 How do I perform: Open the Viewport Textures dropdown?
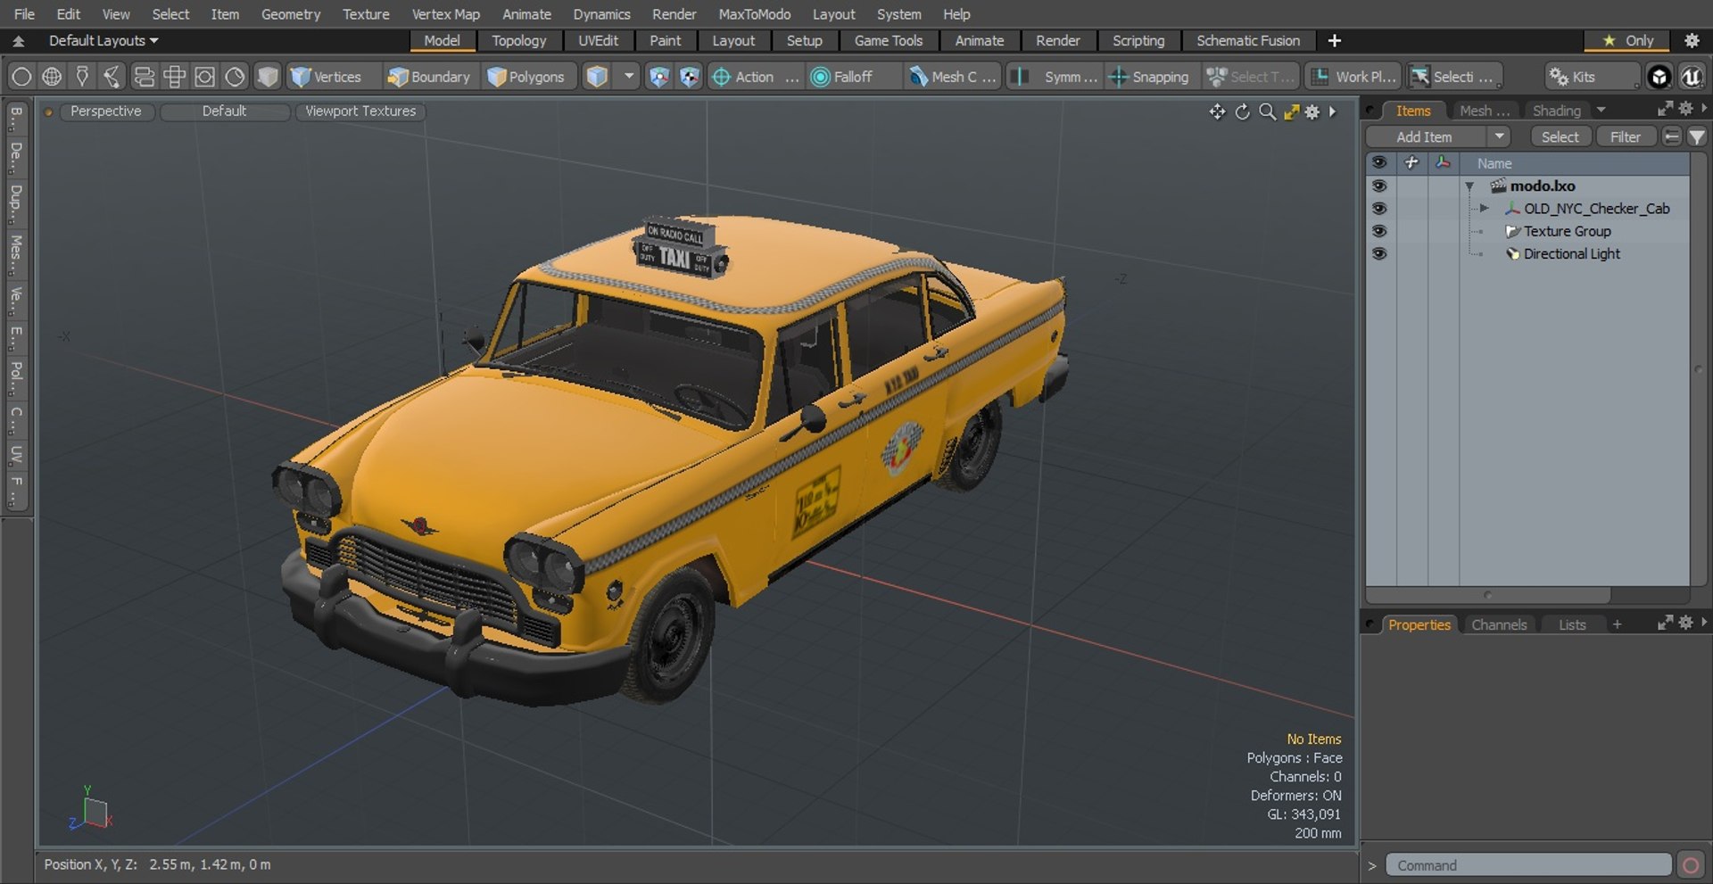pos(360,112)
